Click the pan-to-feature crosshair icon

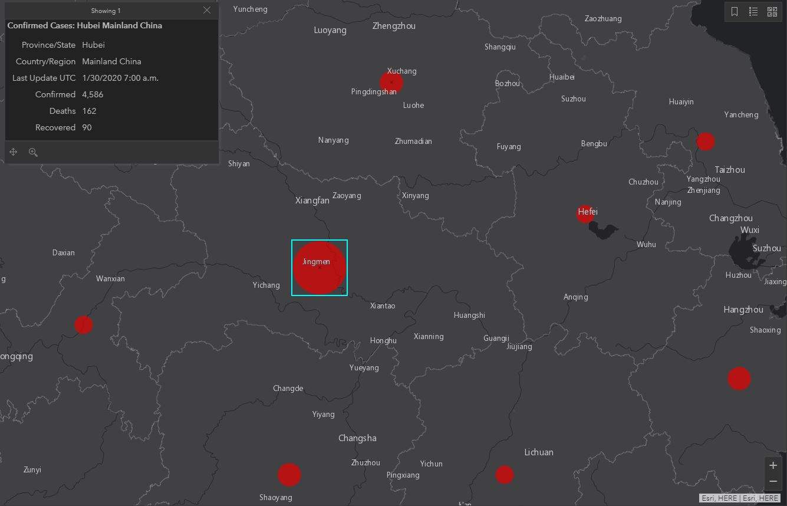click(x=13, y=152)
